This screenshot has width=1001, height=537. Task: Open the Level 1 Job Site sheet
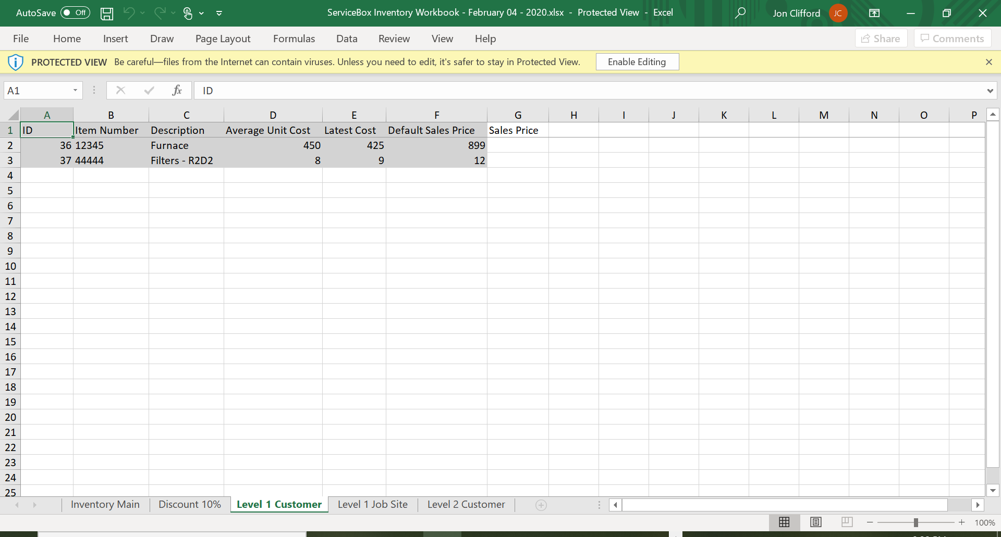pyautogui.click(x=373, y=504)
